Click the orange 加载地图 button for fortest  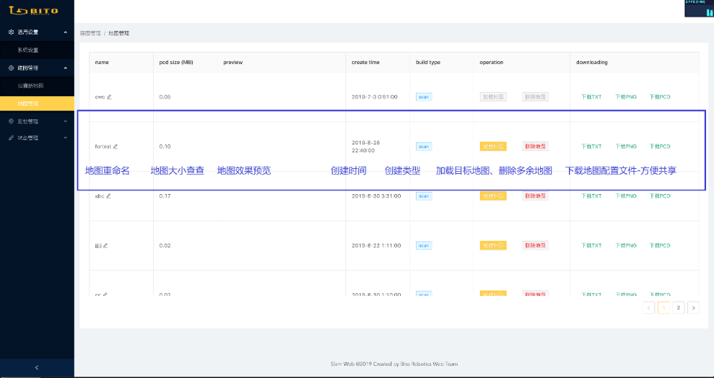click(x=493, y=146)
